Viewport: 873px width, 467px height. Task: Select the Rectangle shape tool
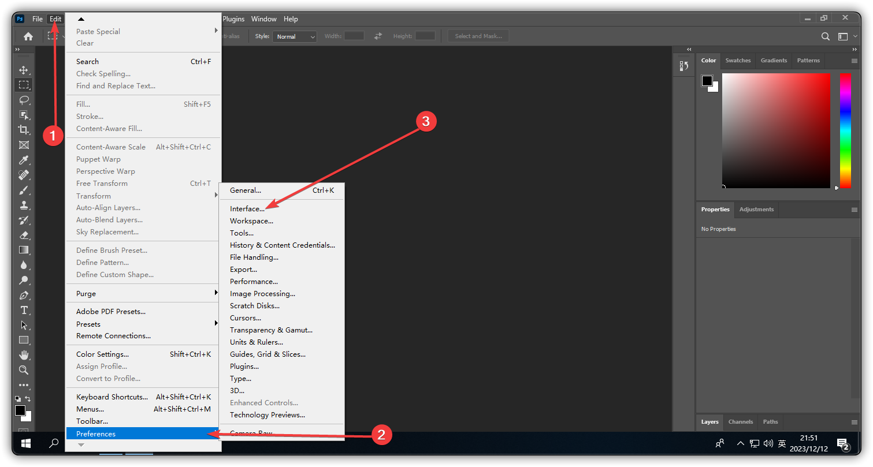(24, 340)
